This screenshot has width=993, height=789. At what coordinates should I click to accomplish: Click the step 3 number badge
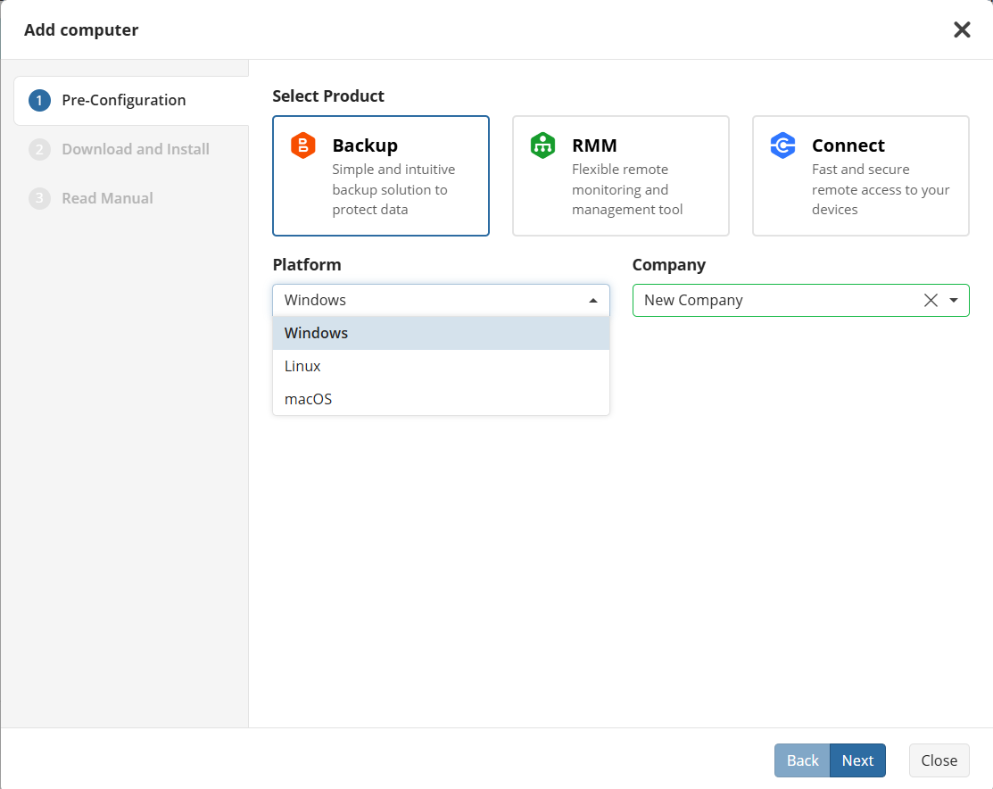pos(39,198)
